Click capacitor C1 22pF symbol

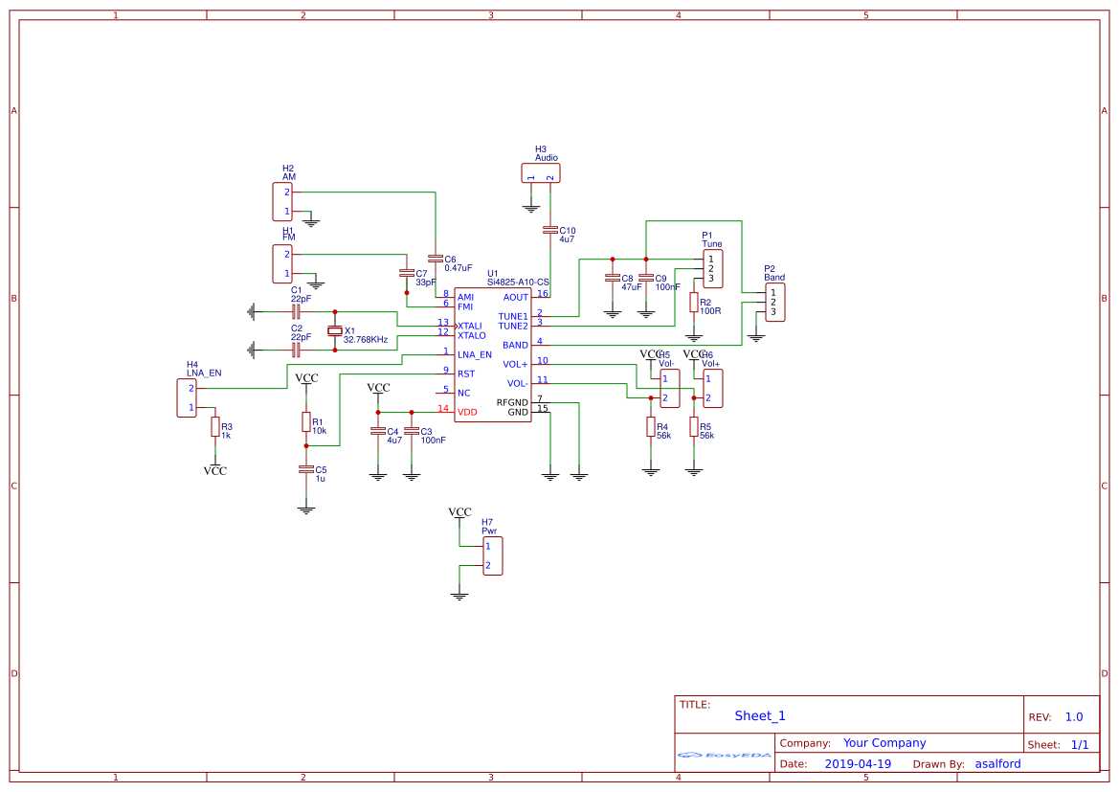coord(296,312)
